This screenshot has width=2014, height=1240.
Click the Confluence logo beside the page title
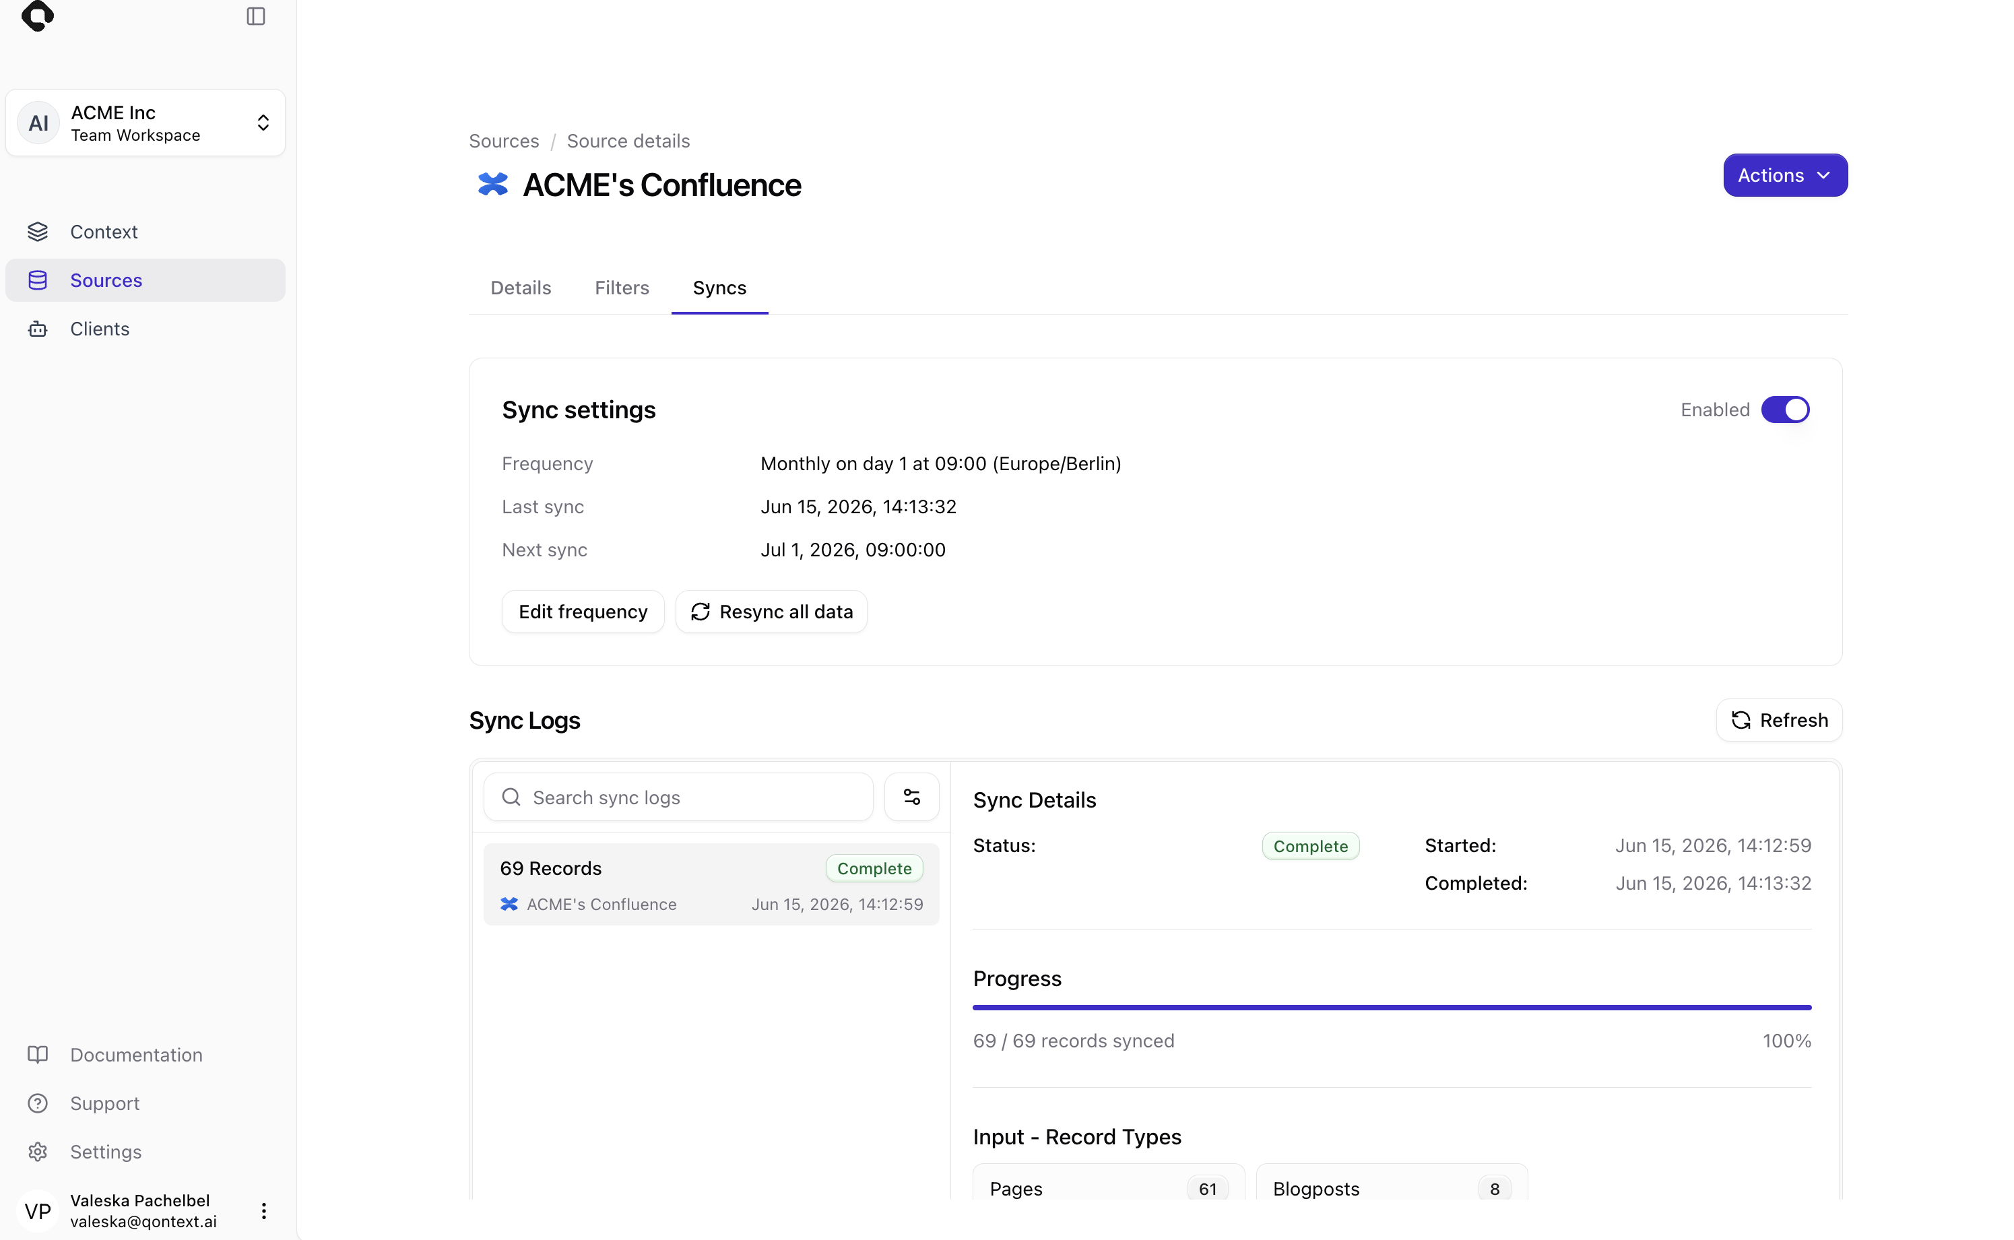(x=493, y=185)
